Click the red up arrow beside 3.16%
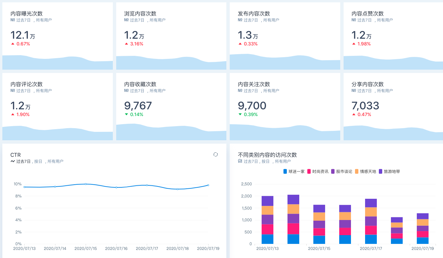The image size is (443, 258). [127, 44]
